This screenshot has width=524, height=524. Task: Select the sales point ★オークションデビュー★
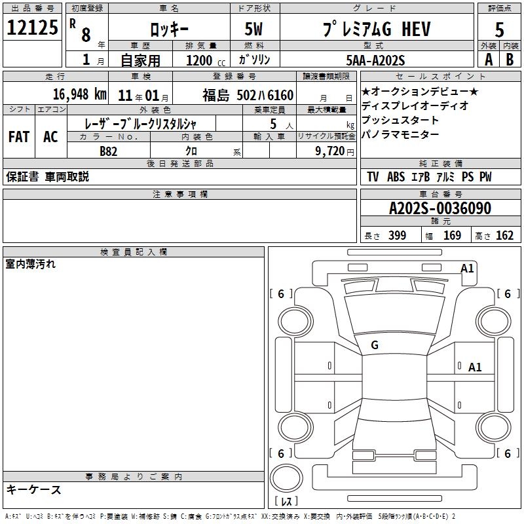(420, 91)
